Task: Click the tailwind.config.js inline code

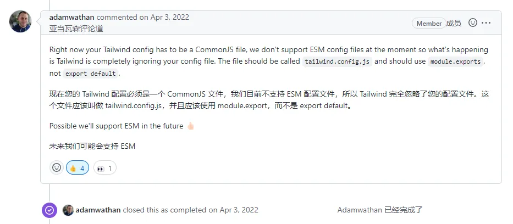Action: 338,61
